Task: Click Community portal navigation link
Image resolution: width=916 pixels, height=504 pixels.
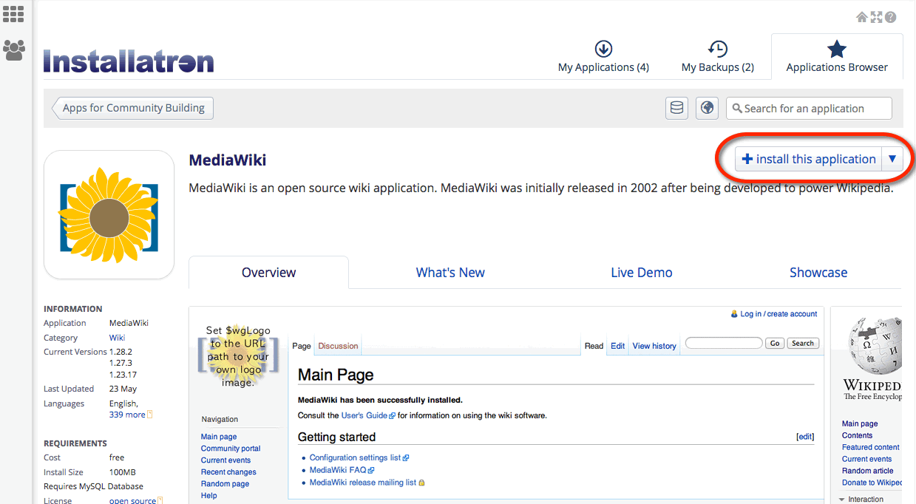Action: 231,449
